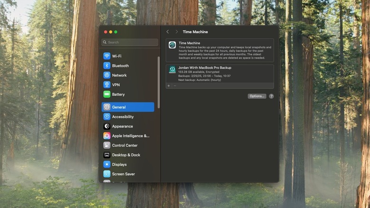Viewport: 370px width, 208px height.
Task: Open Desktop & Dock settings
Action: pyautogui.click(x=126, y=155)
